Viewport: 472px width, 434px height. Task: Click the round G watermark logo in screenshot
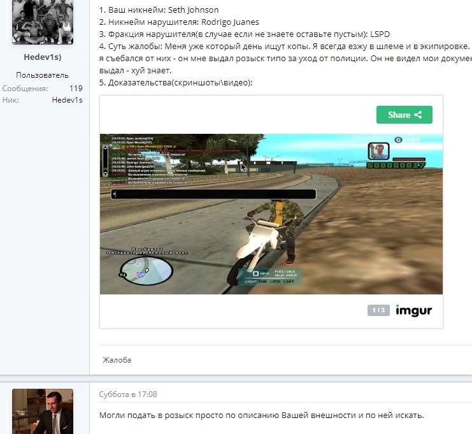397,139
